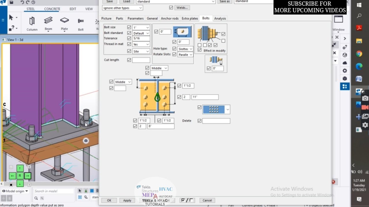Open the Hole type Slotted dropdown
The height and width of the screenshot is (207, 369).
coord(185,49)
